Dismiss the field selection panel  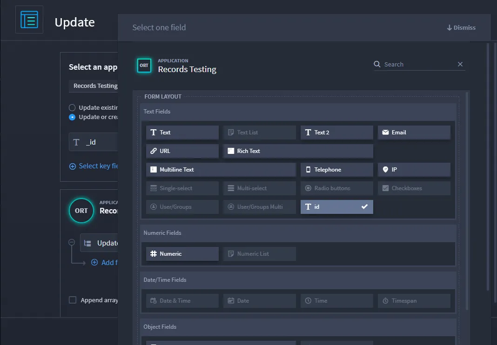click(x=461, y=27)
